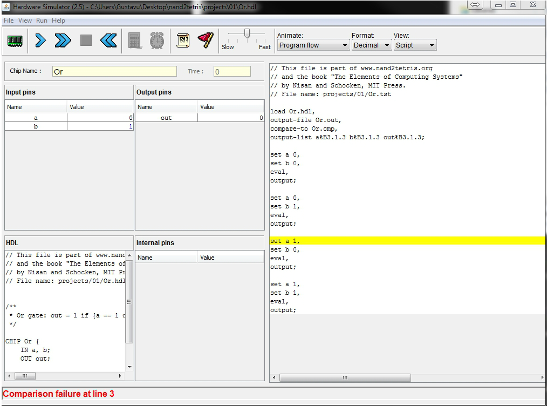Viewport: 547px width, 406px height.
Task: Open the Animate dropdown showing Program flow
Action: 313,45
